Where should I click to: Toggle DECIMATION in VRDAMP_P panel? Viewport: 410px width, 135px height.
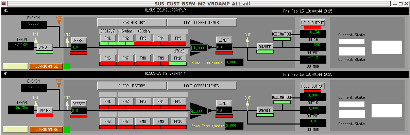point(282,34)
